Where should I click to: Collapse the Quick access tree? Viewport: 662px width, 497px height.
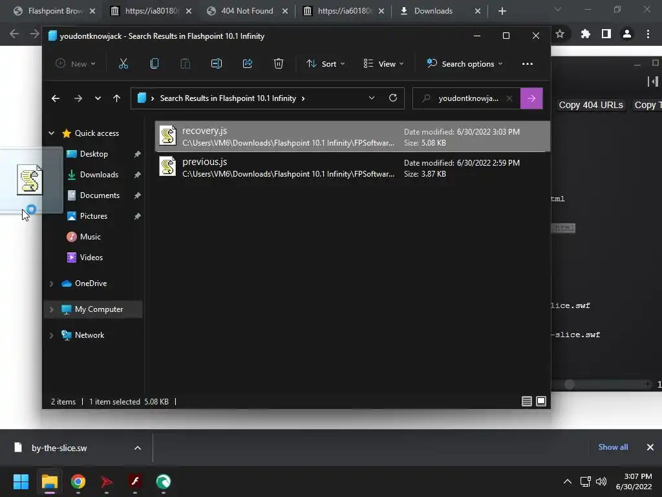pyautogui.click(x=52, y=133)
